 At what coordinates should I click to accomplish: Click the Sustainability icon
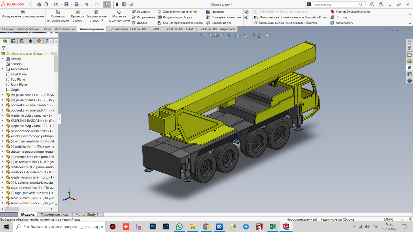click(x=332, y=23)
